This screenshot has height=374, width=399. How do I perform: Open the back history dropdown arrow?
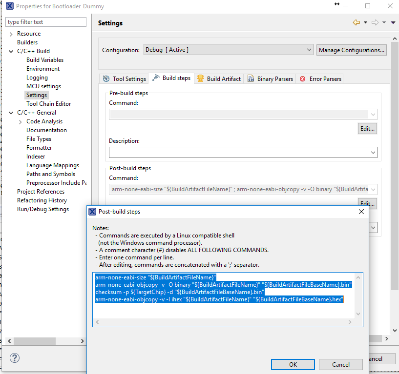point(365,22)
